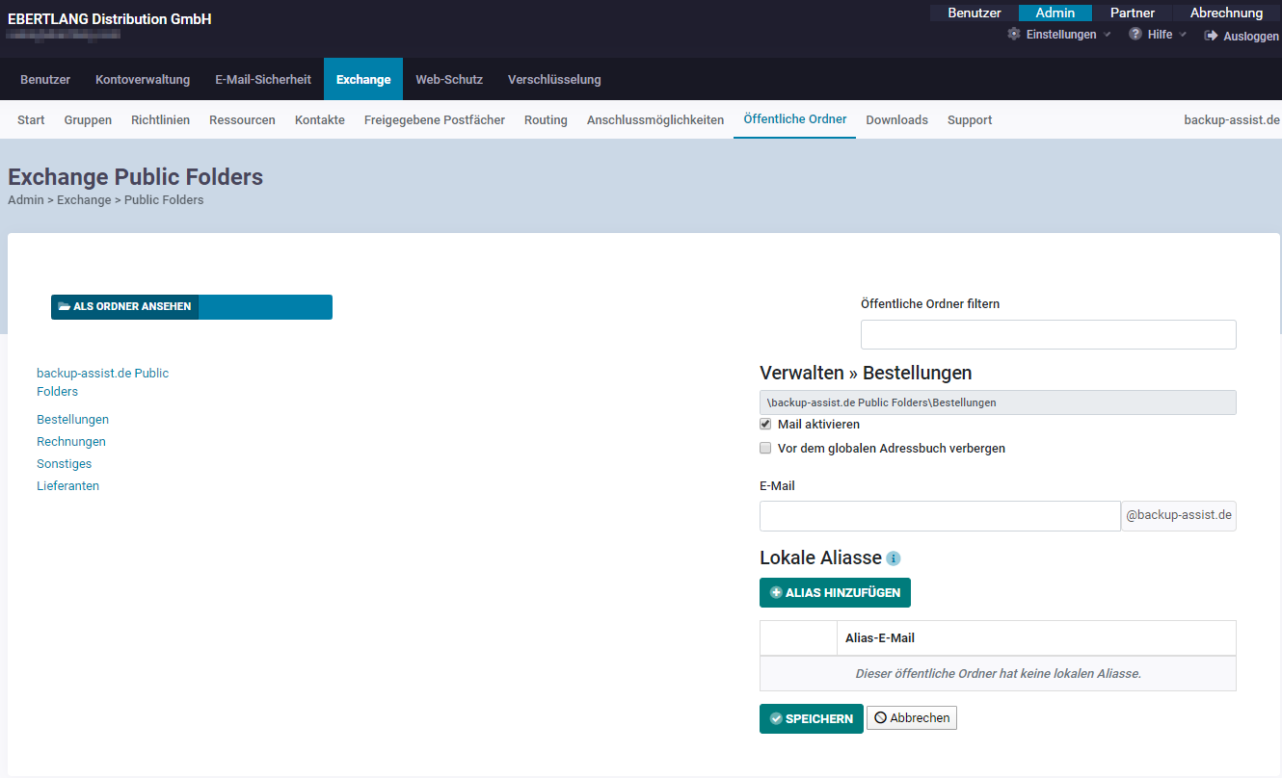Click the plus icon on Alias hinzufügen
Viewport: 1282px width, 778px height.
776,593
